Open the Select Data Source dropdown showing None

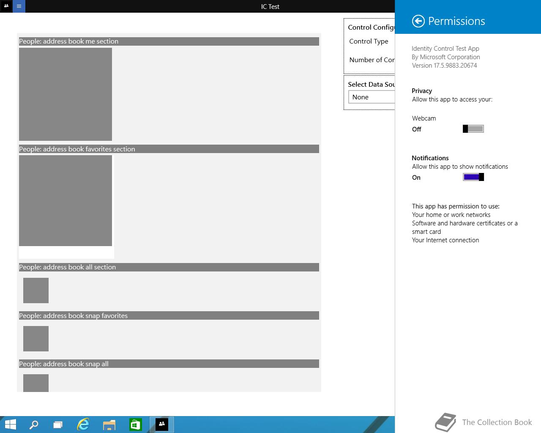pos(372,97)
